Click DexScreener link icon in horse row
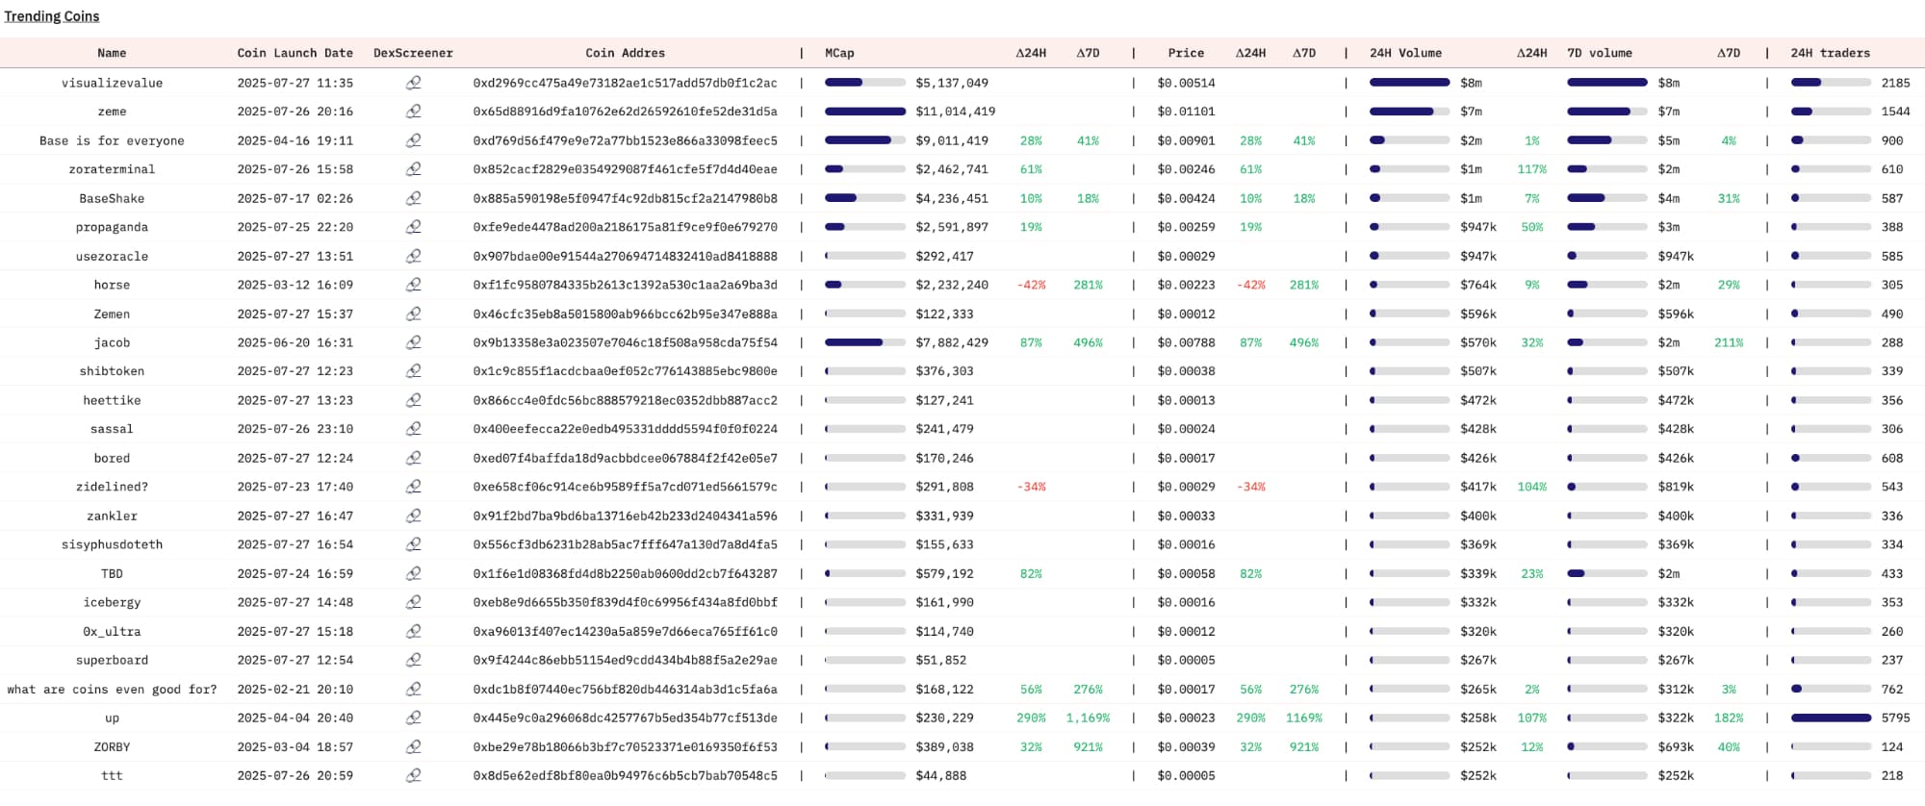1925x806 pixels. [413, 285]
